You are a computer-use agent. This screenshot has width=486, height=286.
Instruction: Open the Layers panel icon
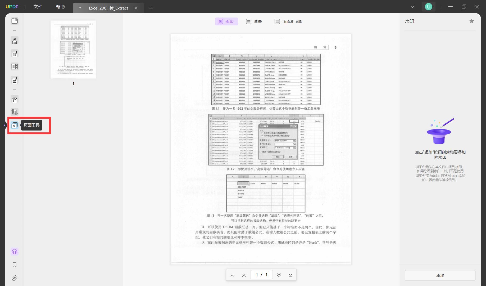click(x=15, y=252)
